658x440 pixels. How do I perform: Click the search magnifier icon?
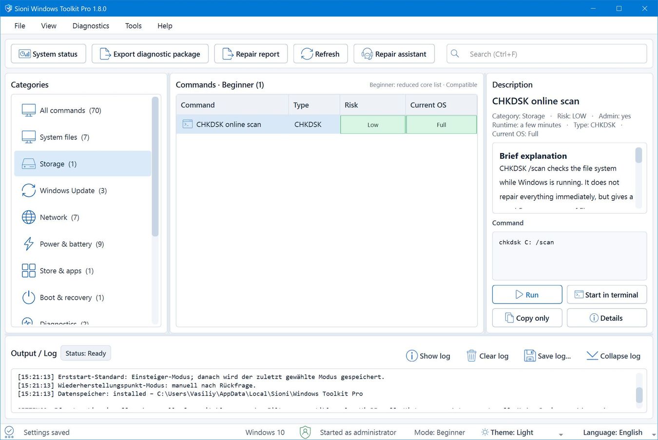pos(455,54)
